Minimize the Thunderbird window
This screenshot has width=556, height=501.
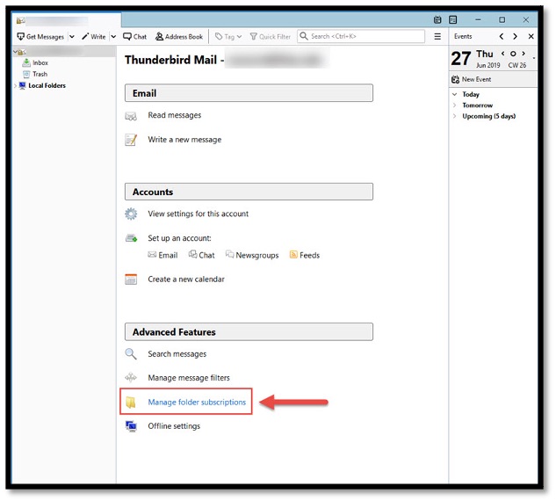(478, 20)
